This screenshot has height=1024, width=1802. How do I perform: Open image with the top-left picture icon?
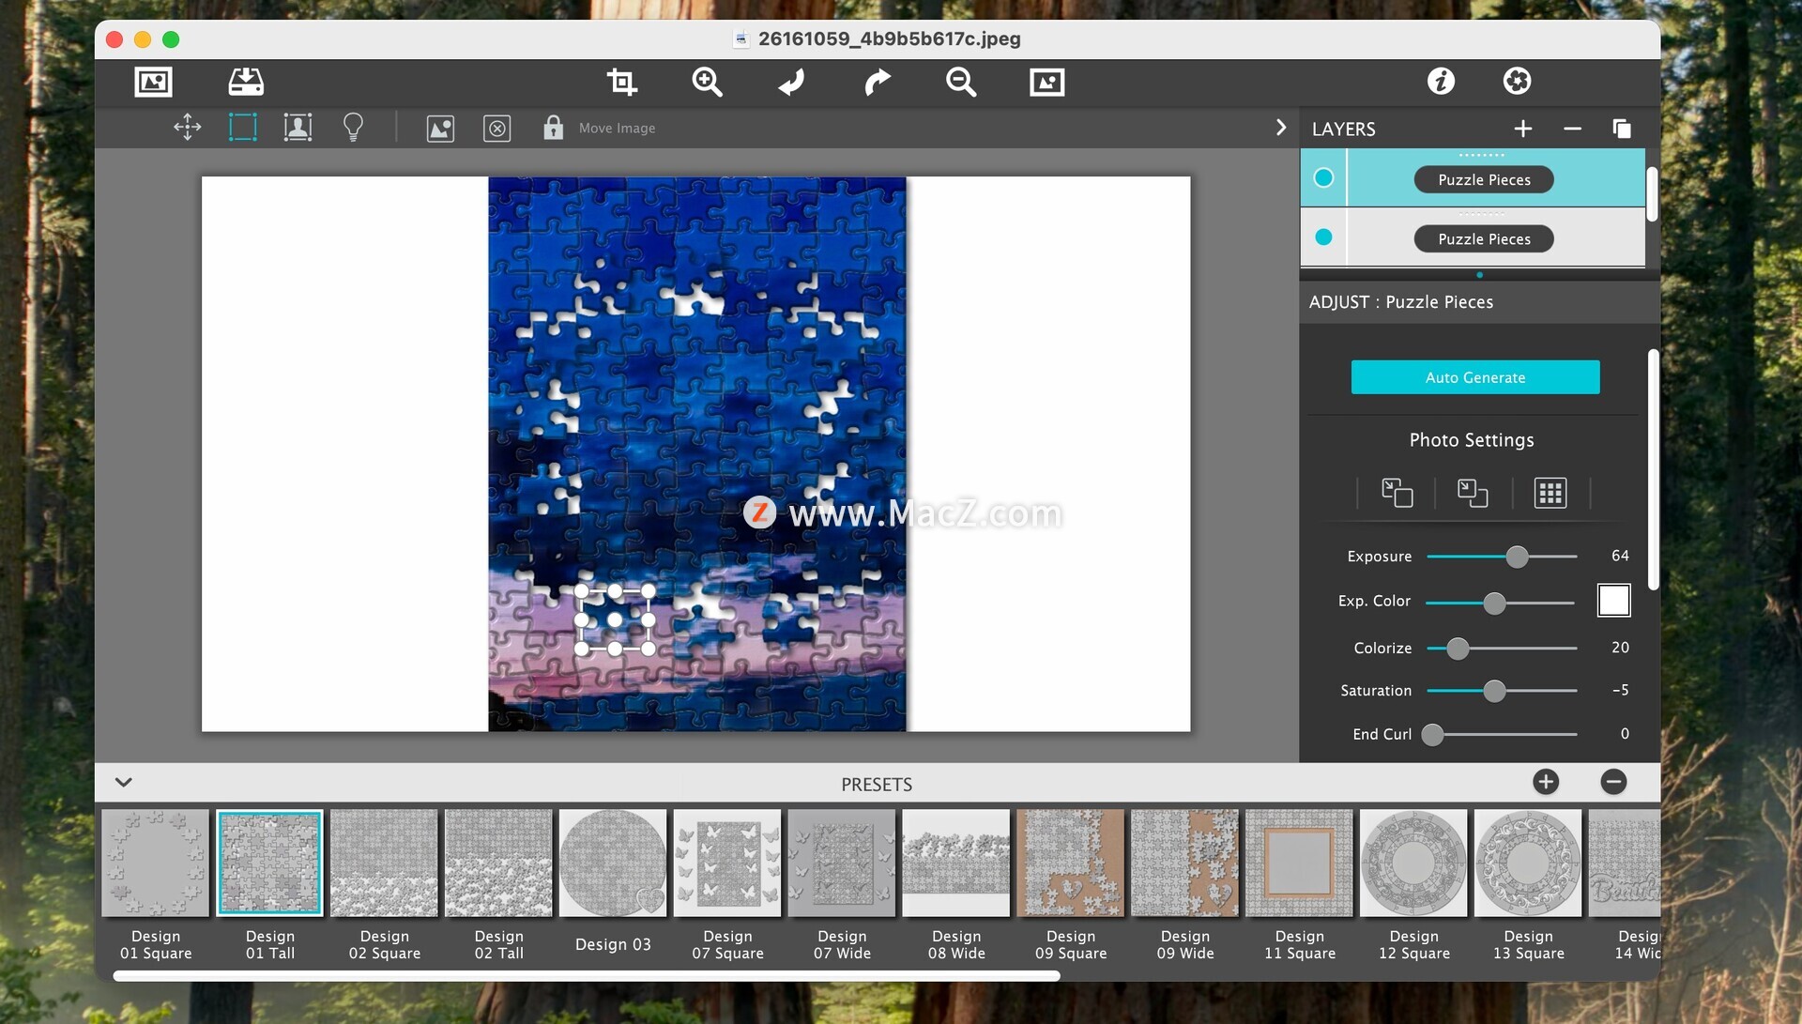coord(153,82)
